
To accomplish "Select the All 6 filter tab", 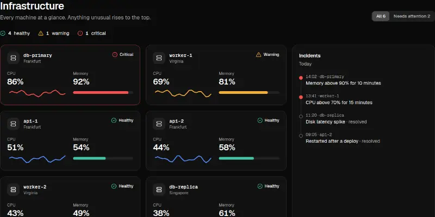I will 381,16.
